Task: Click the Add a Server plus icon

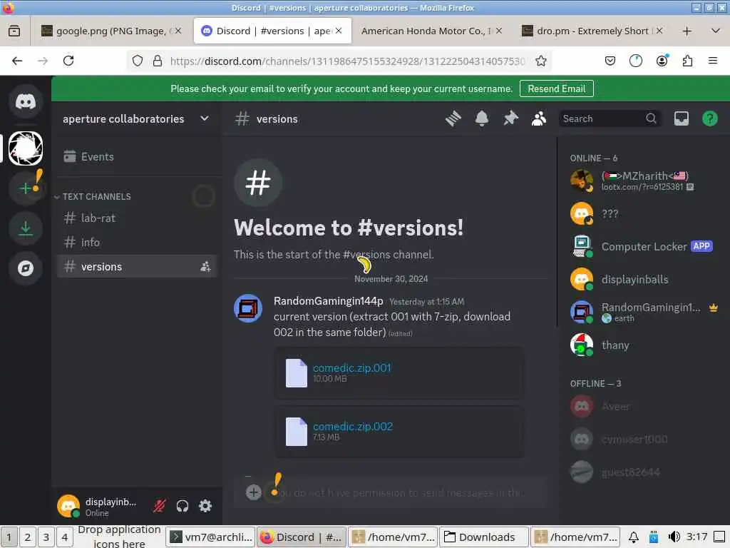Action: tap(26, 188)
